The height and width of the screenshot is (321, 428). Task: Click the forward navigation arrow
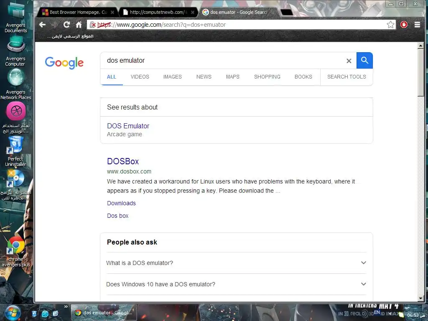(54, 25)
